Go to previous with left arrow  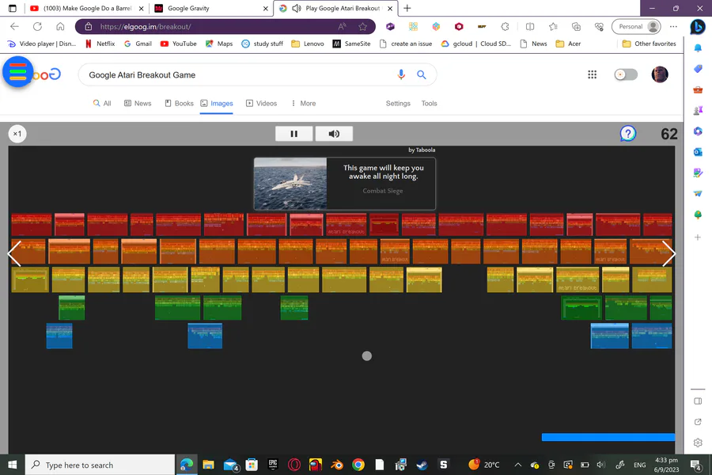point(14,253)
